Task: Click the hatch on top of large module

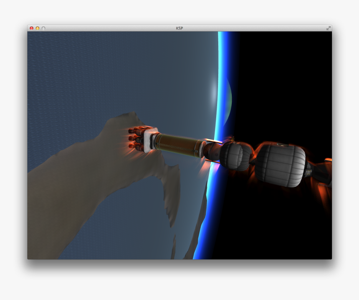Action: click(283, 144)
